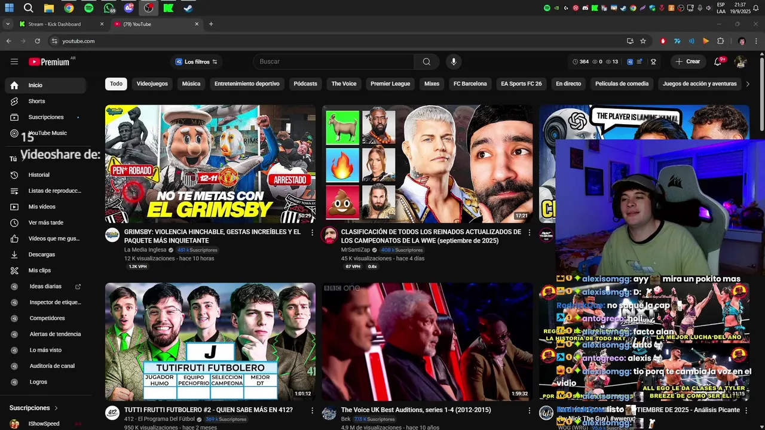
Task: Select the Videojuegos chip
Action: (152, 84)
